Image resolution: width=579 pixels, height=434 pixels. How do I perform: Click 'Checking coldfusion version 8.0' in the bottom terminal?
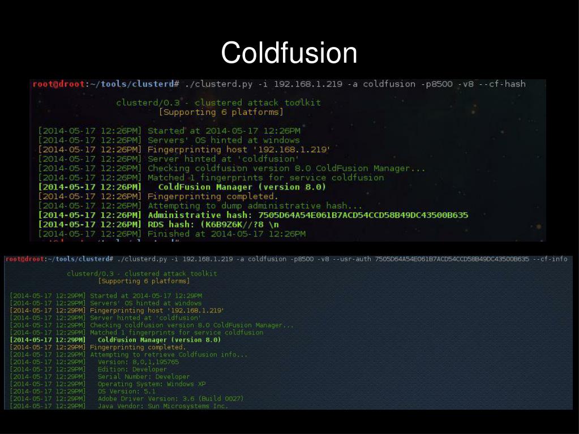pos(192,325)
